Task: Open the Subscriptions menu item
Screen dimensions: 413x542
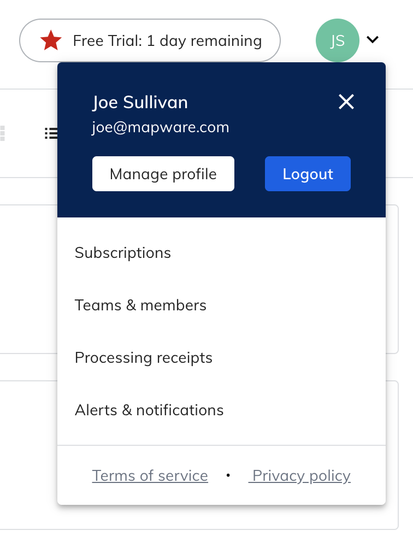Action: pos(123,253)
